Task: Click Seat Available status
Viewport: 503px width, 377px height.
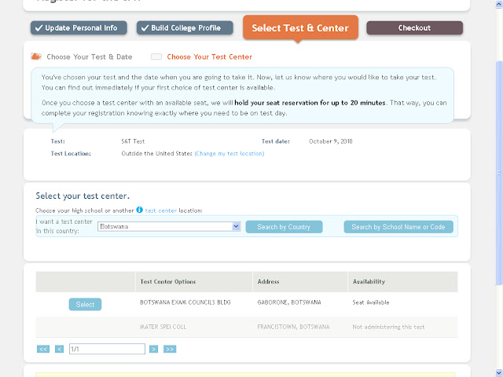Action: 371,302
